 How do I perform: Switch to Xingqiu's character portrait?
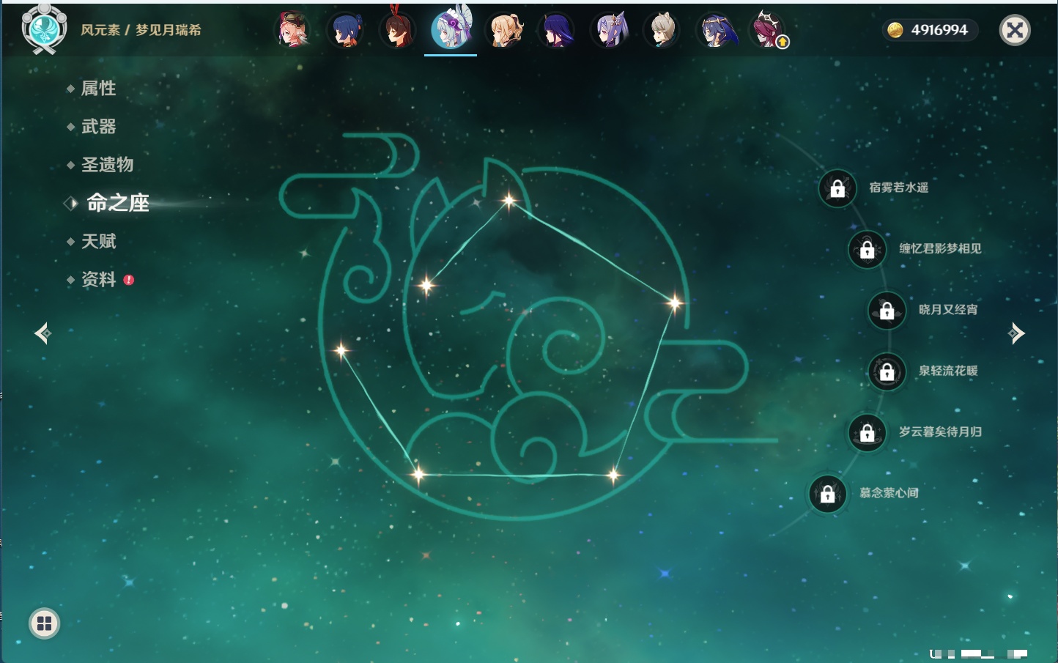click(346, 30)
